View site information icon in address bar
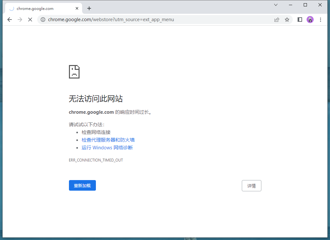 (x=43, y=20)
